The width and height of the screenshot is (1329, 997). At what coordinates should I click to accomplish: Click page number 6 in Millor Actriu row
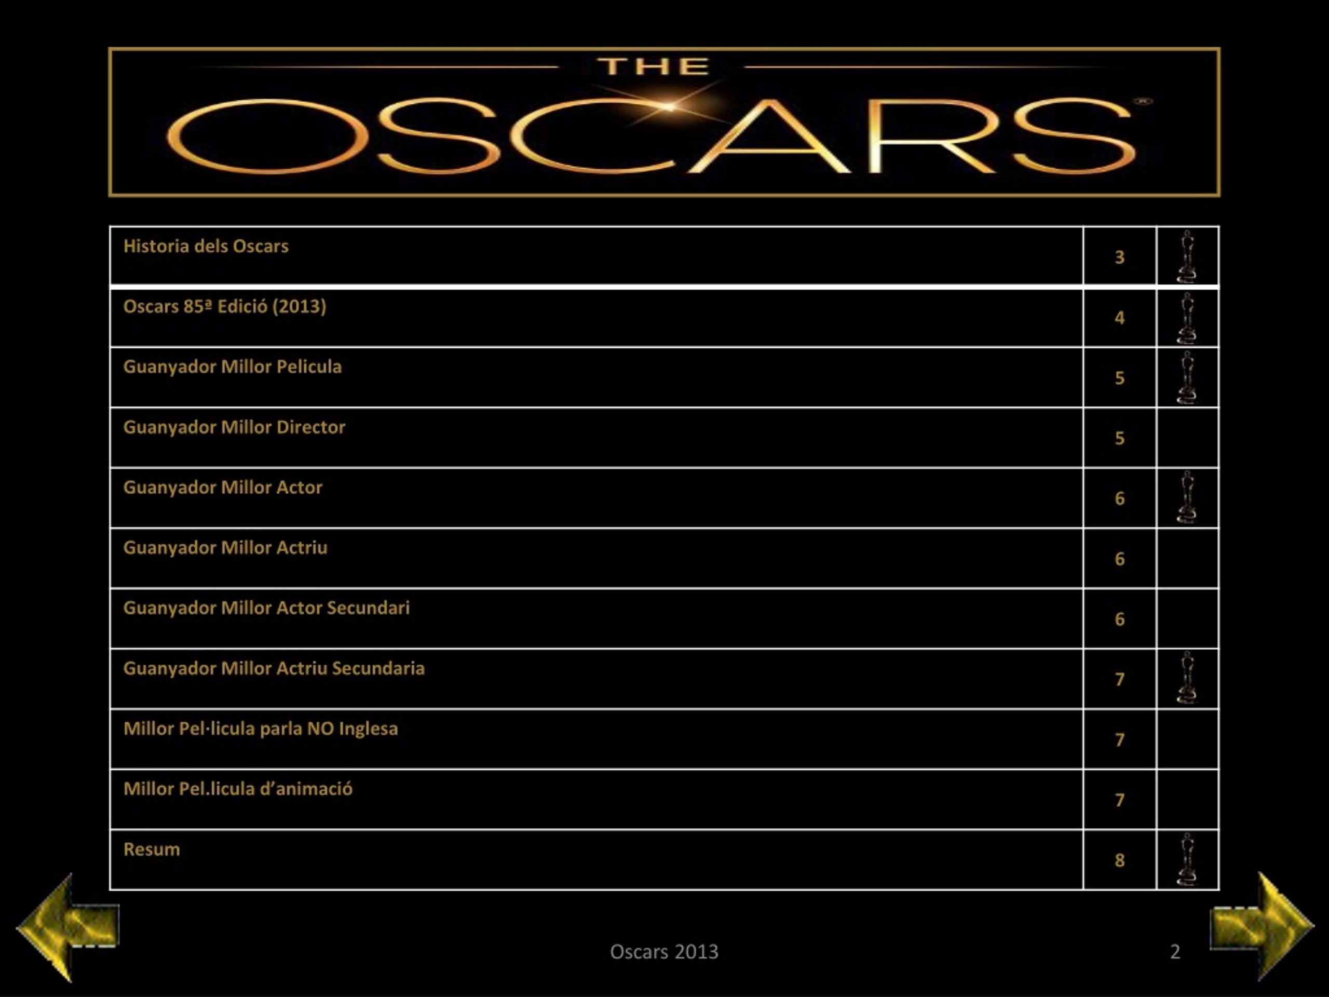click(1119, 559)
